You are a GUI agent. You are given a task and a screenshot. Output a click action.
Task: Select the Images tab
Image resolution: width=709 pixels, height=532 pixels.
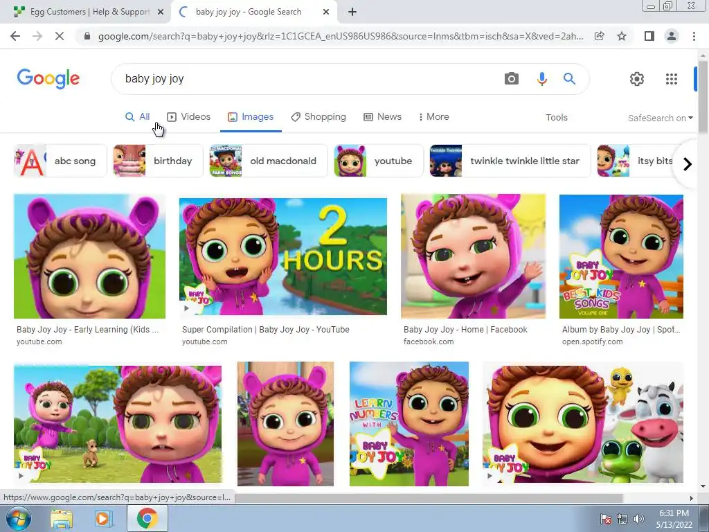(251, 116)
